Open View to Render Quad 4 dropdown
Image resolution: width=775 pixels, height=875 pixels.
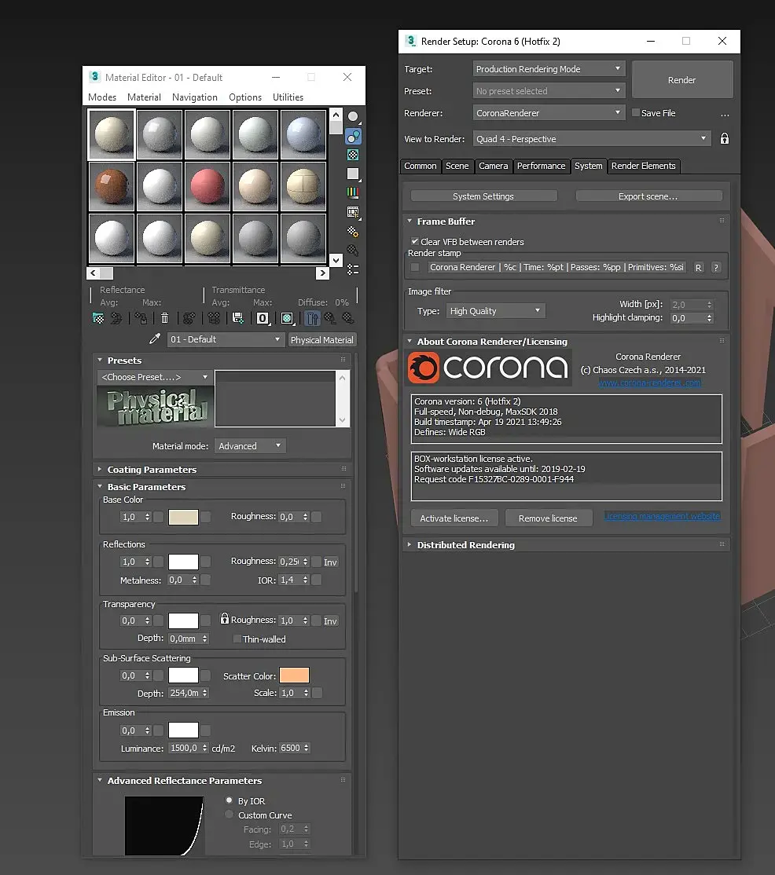click(x=591, y=138)
